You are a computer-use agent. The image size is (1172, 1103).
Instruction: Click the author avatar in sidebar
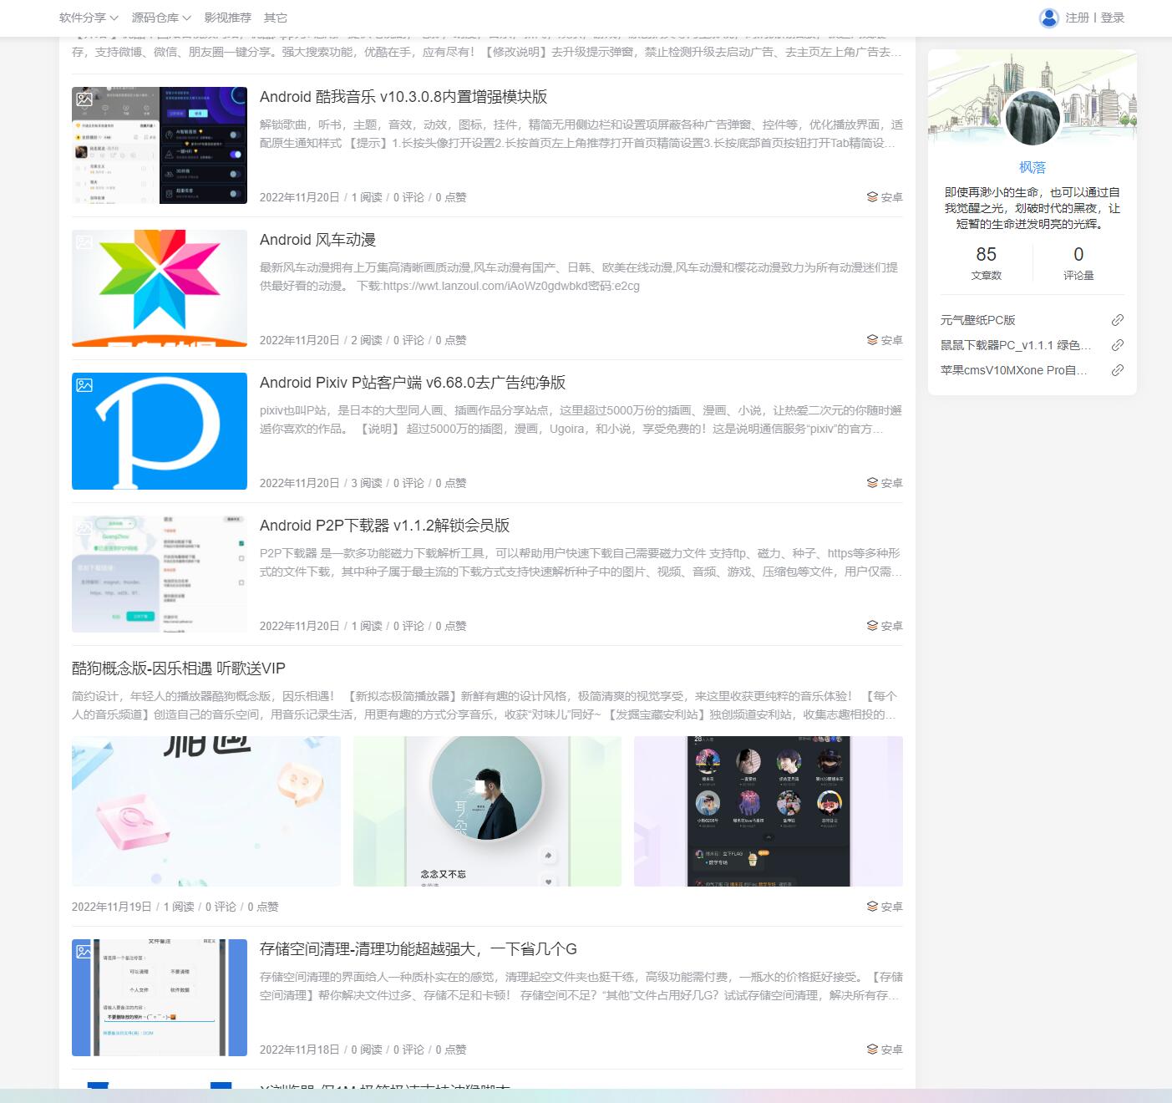[1032, 118]
